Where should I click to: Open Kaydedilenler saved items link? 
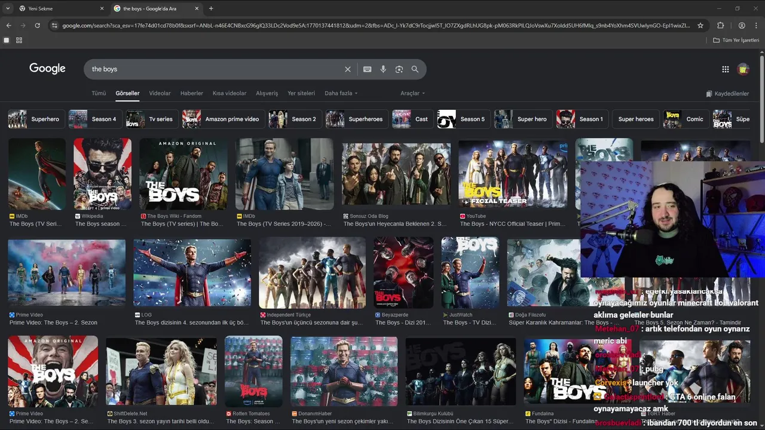tap(727, 94)
